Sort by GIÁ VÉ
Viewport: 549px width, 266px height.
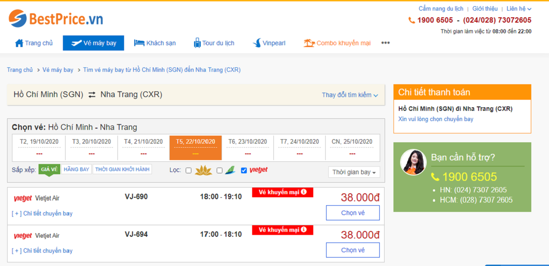point(49,169)
